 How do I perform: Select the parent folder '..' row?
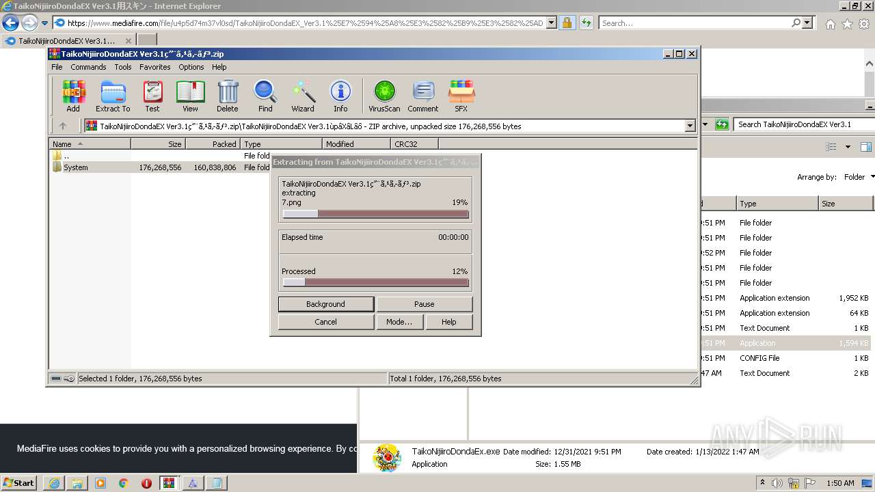coord(160,156)
